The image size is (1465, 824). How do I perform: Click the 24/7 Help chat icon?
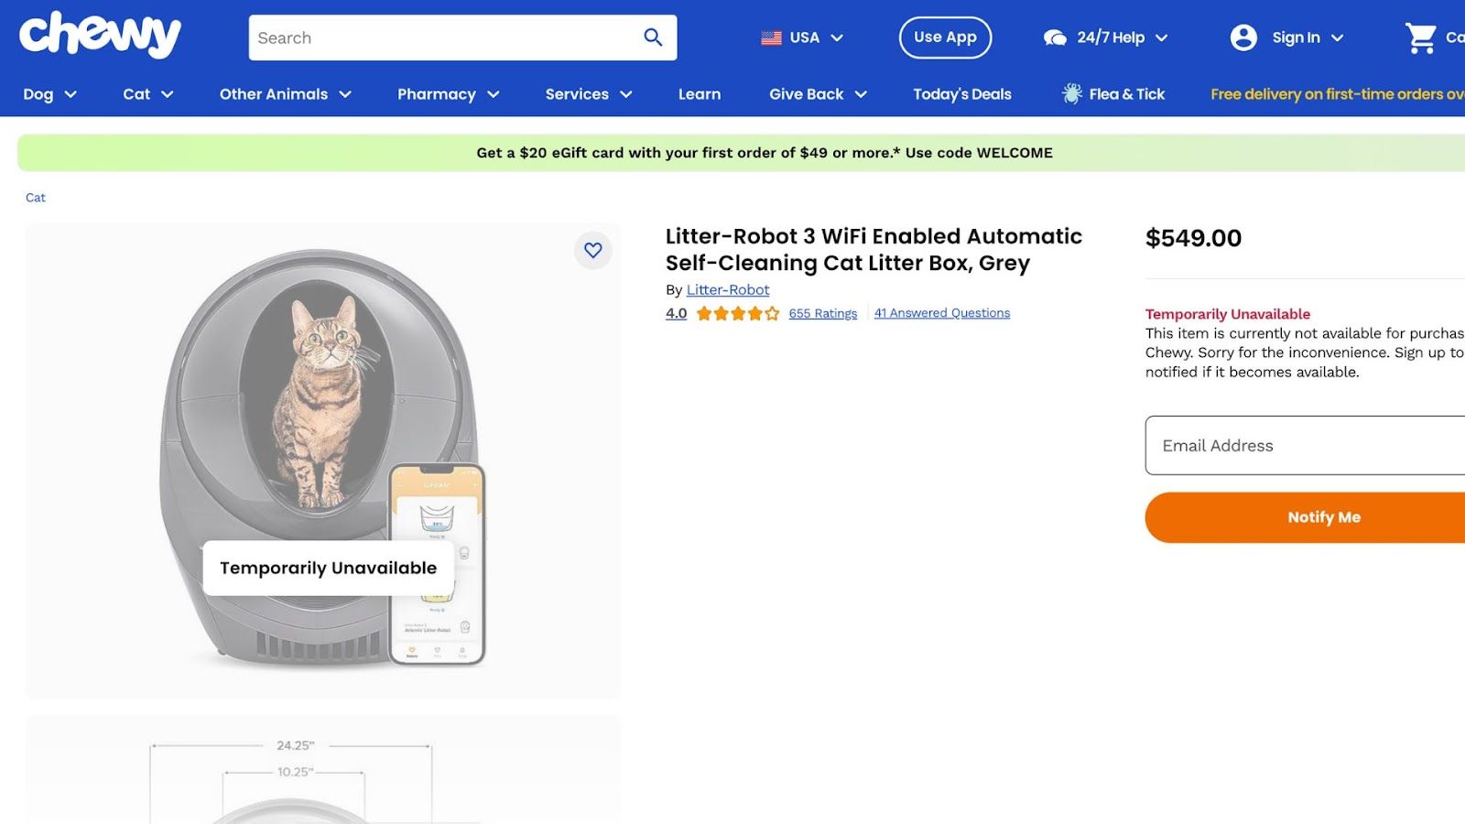point(1055,38)
